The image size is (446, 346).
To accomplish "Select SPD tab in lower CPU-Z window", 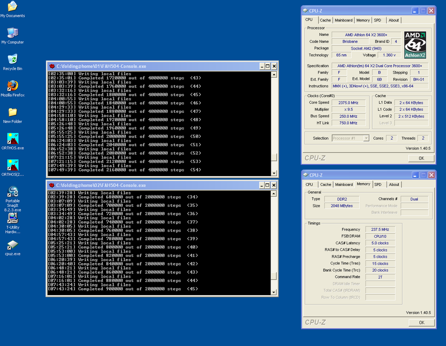I will 378,185.
